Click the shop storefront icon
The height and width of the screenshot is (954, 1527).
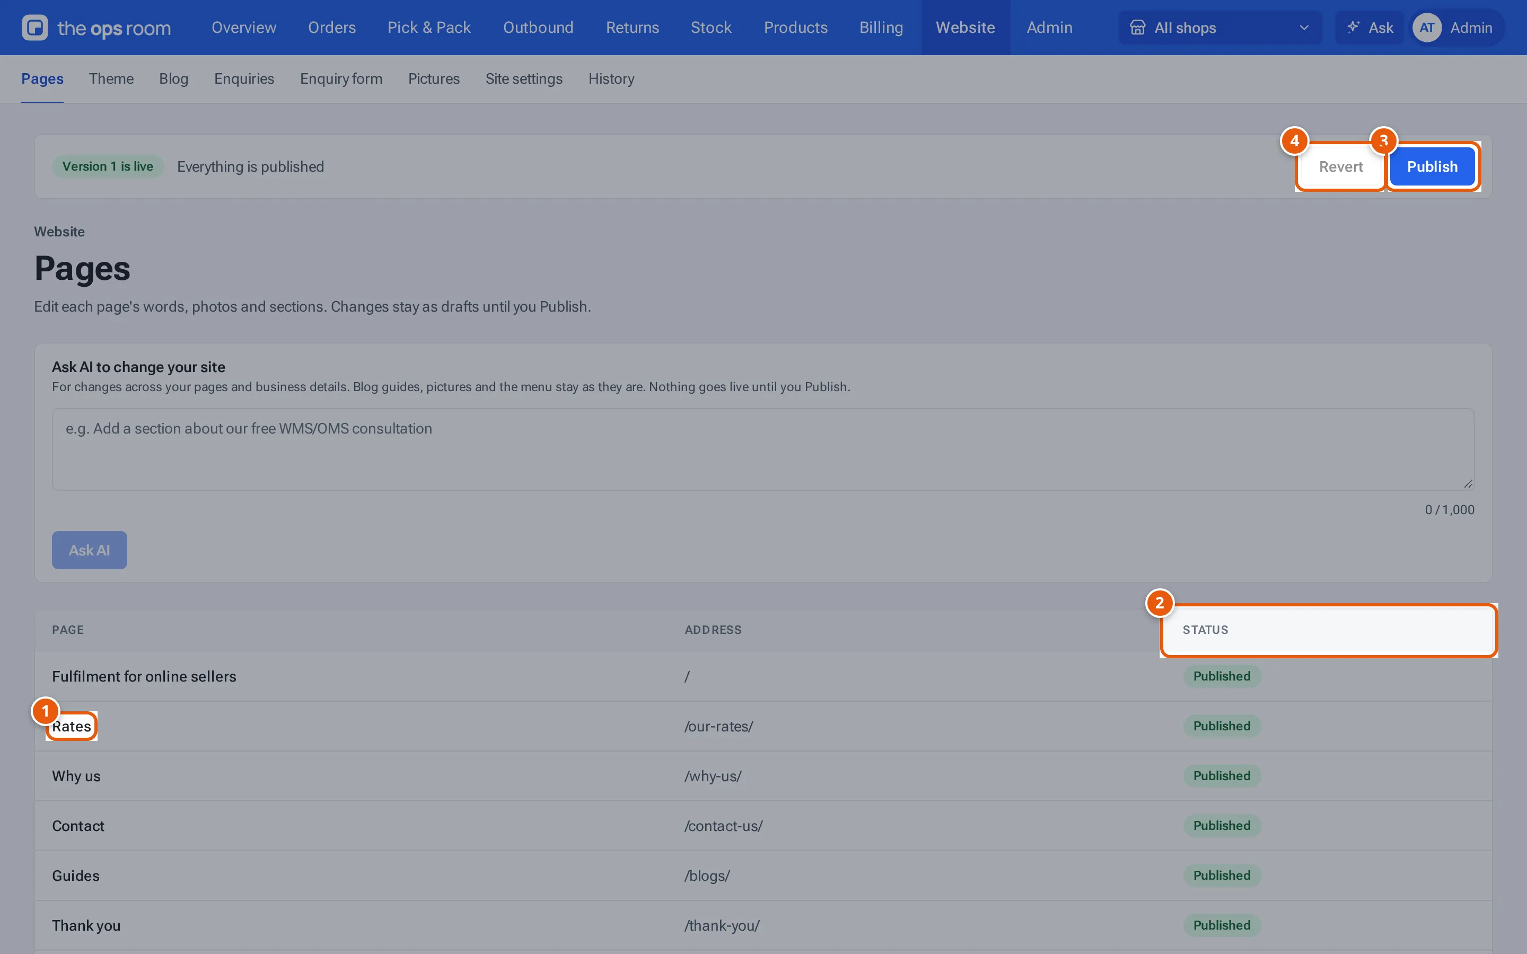point(1137,28)
